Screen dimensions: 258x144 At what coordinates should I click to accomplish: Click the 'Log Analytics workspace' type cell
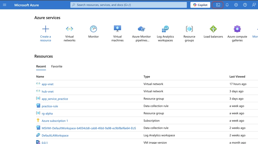tap(159, 135)
